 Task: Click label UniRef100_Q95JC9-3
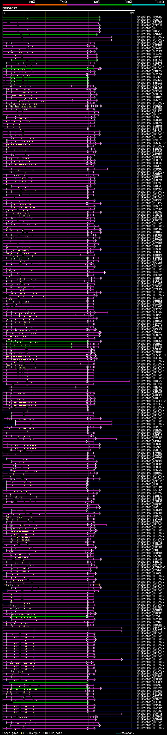[x=151, y=355]
